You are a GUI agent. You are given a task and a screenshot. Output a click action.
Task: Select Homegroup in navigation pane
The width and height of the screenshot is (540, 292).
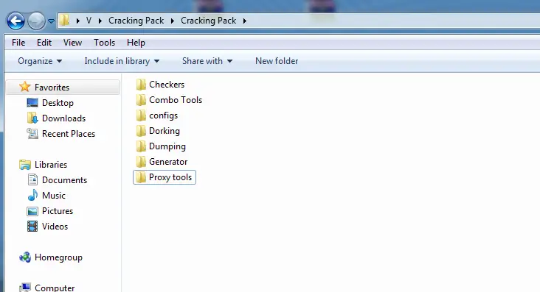coord(58,257)
